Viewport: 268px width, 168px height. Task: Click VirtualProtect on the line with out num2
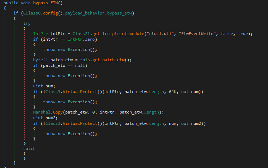tap(80, 123)
